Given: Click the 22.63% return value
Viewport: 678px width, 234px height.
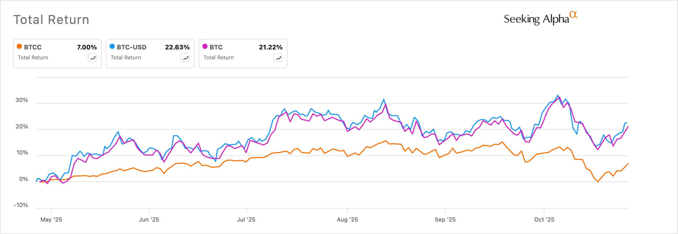Looking at the screenshot, I should pos(177,47).
